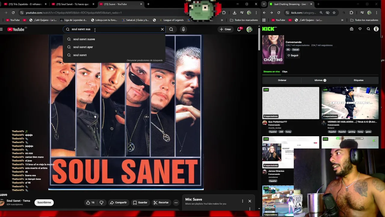Run the search with magnifier button
385x217 pixels.
(171, 29)
